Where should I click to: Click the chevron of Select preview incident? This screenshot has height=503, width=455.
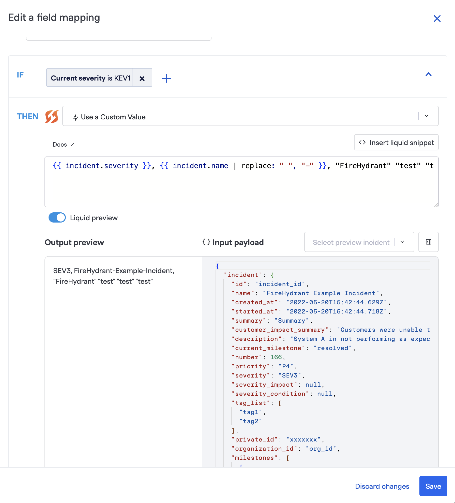click(402, 242)
